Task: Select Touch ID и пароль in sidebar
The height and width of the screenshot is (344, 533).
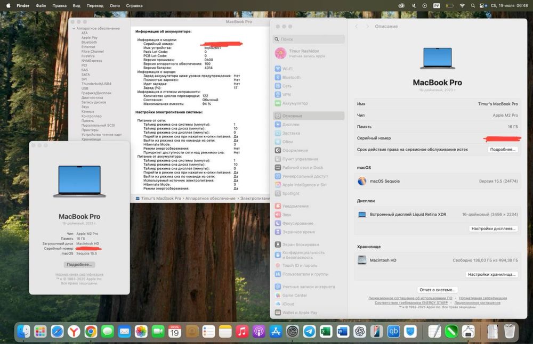Action: point(309,265)
